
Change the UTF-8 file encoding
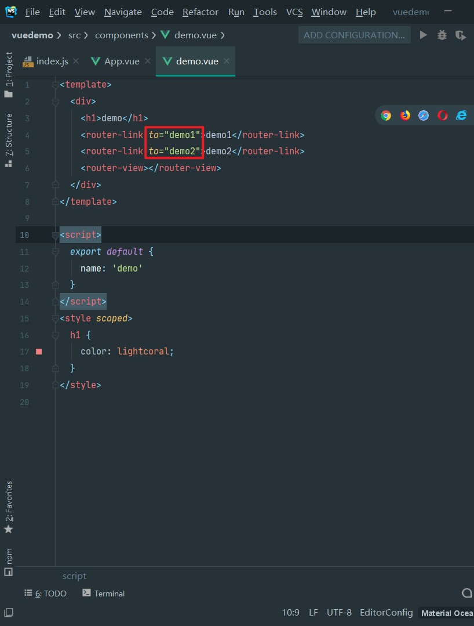(x=339, y=613)
